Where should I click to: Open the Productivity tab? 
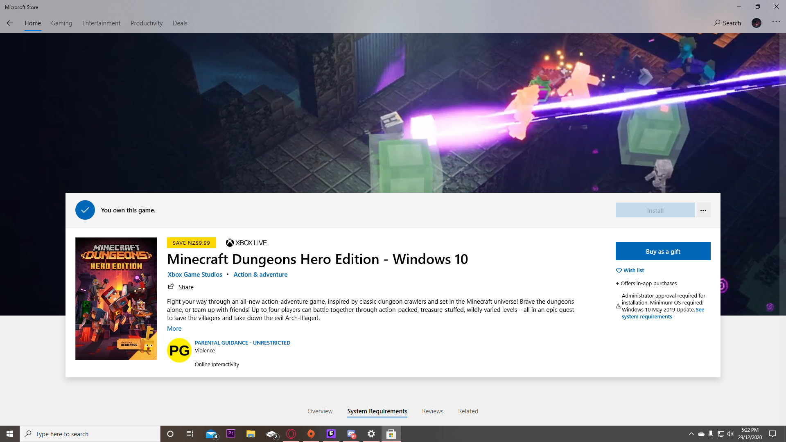(x=147, y=23)
